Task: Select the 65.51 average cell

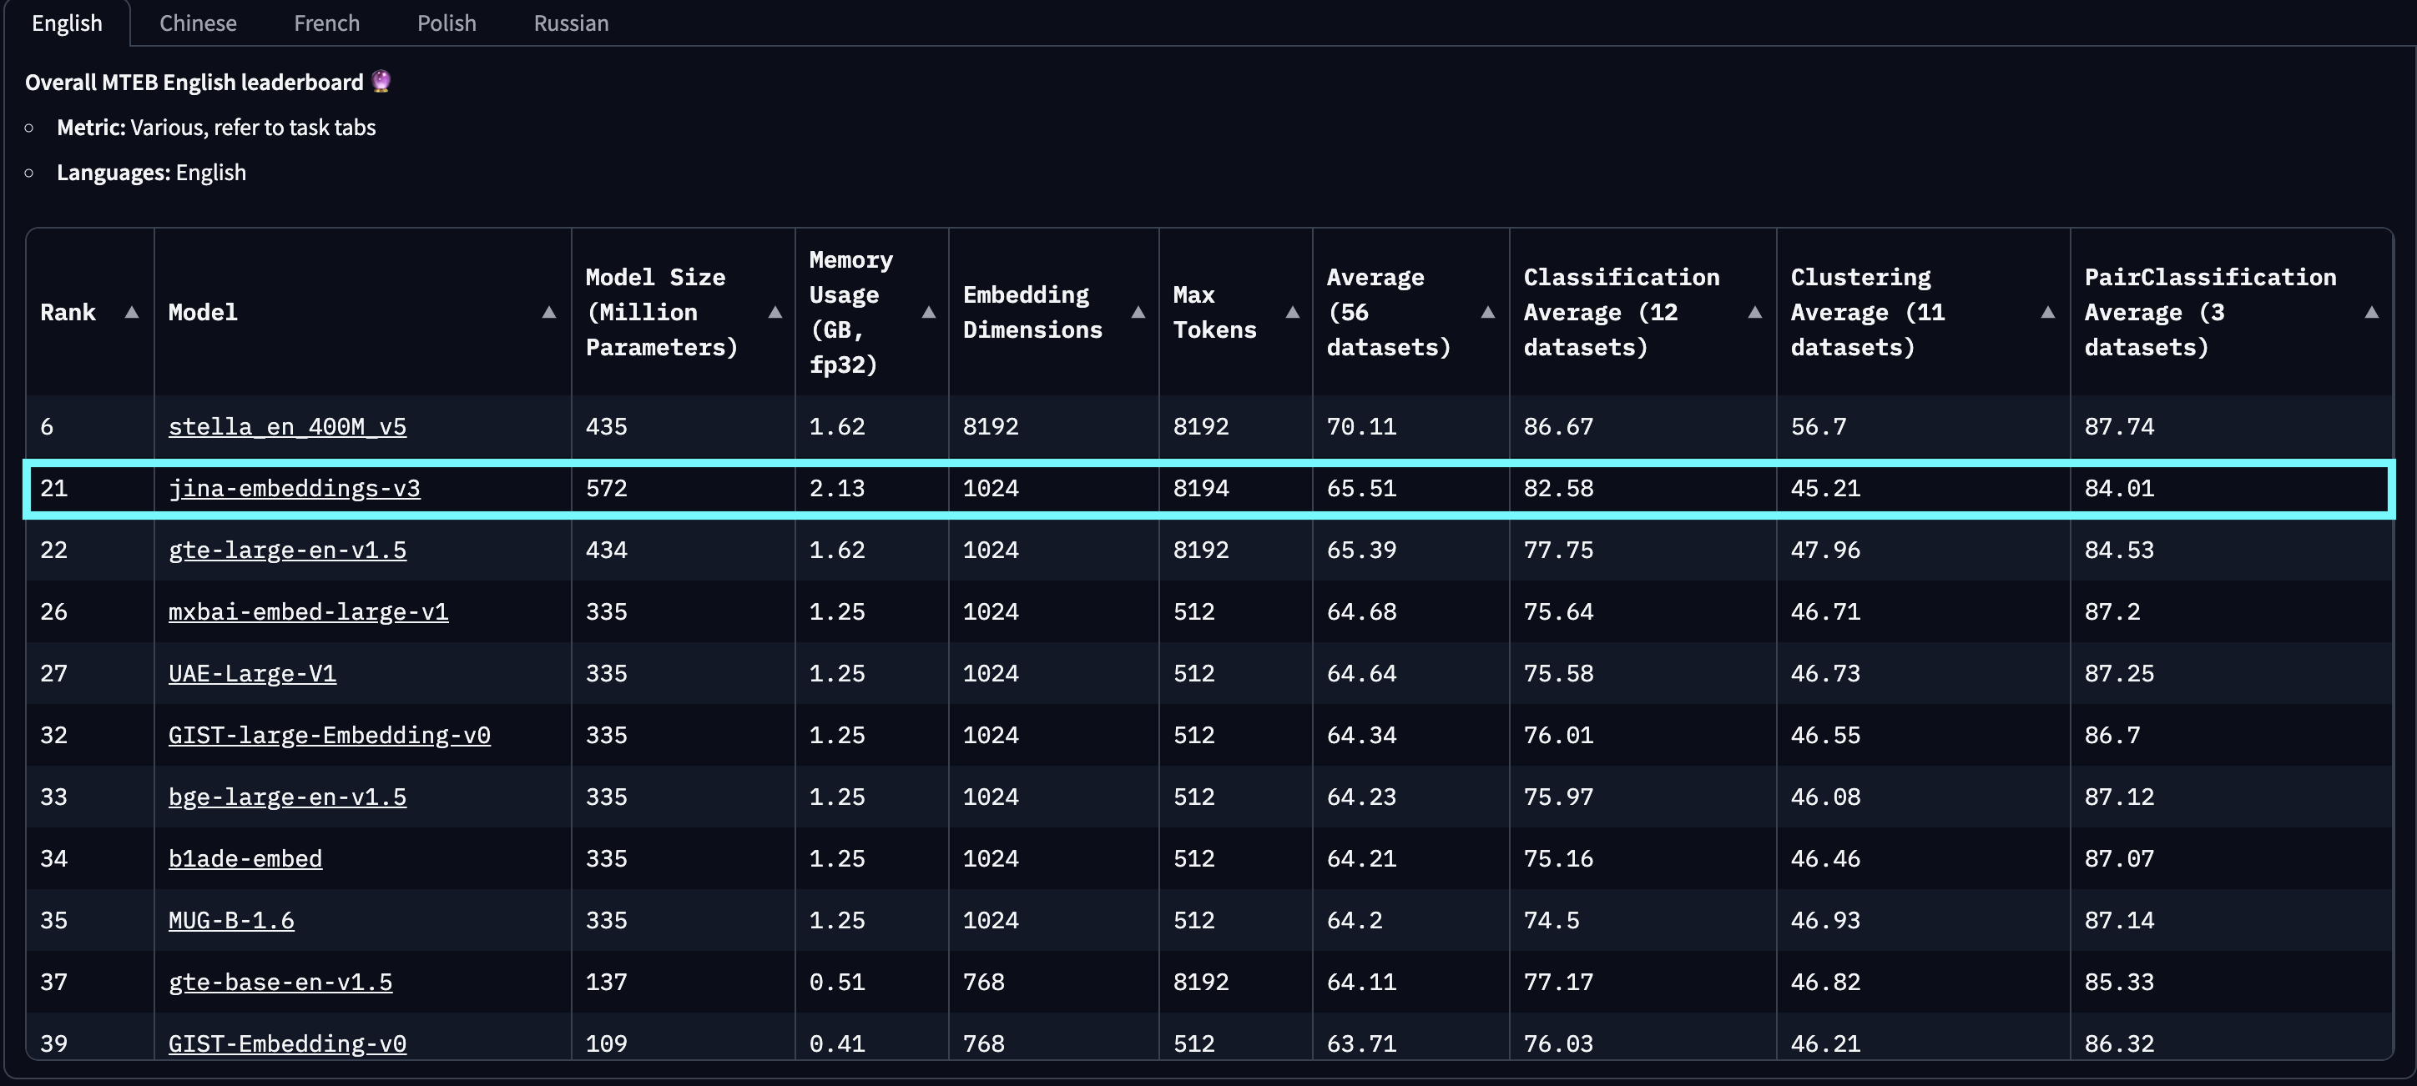Action: (1410, 489)
